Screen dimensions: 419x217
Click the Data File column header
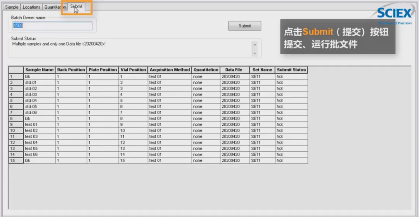[x=235, y=70]
